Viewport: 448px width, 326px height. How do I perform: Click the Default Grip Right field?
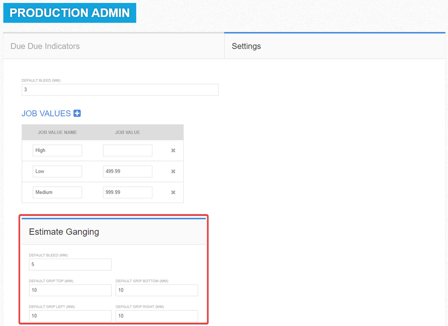(x=157, y=316)
